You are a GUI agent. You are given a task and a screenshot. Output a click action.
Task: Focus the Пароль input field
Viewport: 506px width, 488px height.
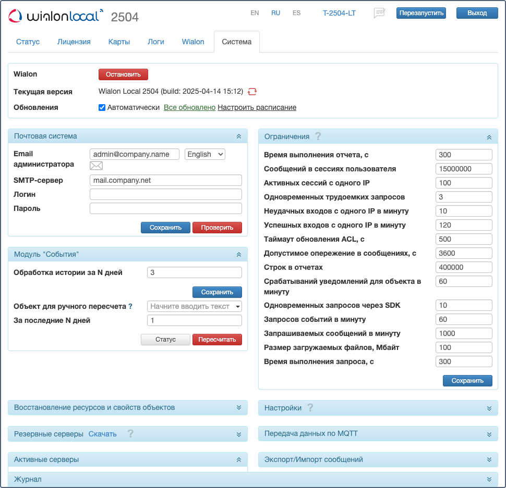166,209
